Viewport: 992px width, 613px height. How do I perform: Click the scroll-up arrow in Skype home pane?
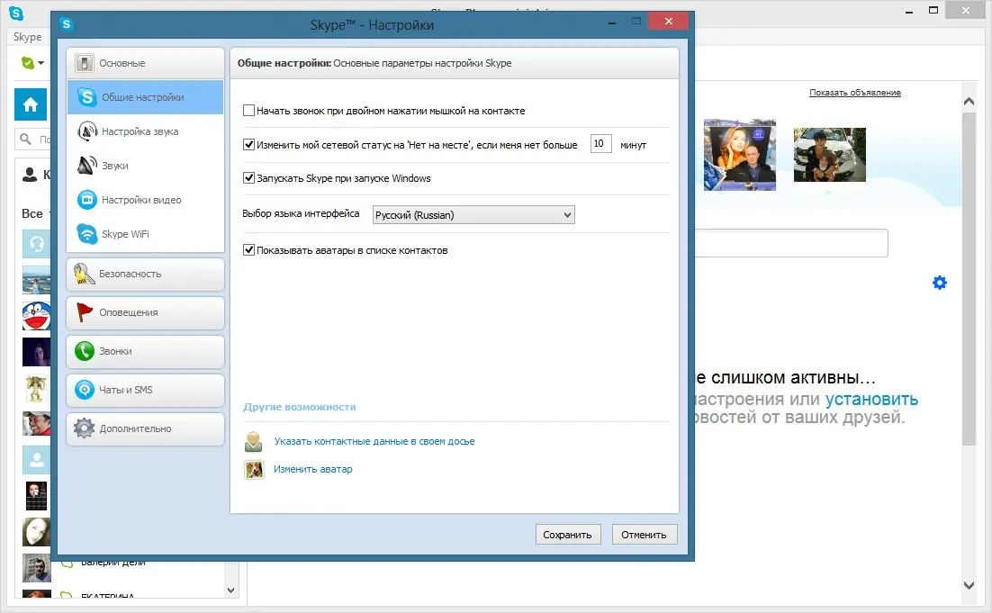click(x=969, y=101)
